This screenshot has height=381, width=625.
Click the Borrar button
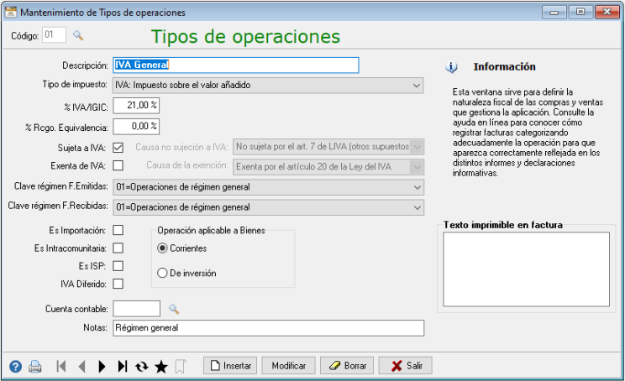coord(345,366)
